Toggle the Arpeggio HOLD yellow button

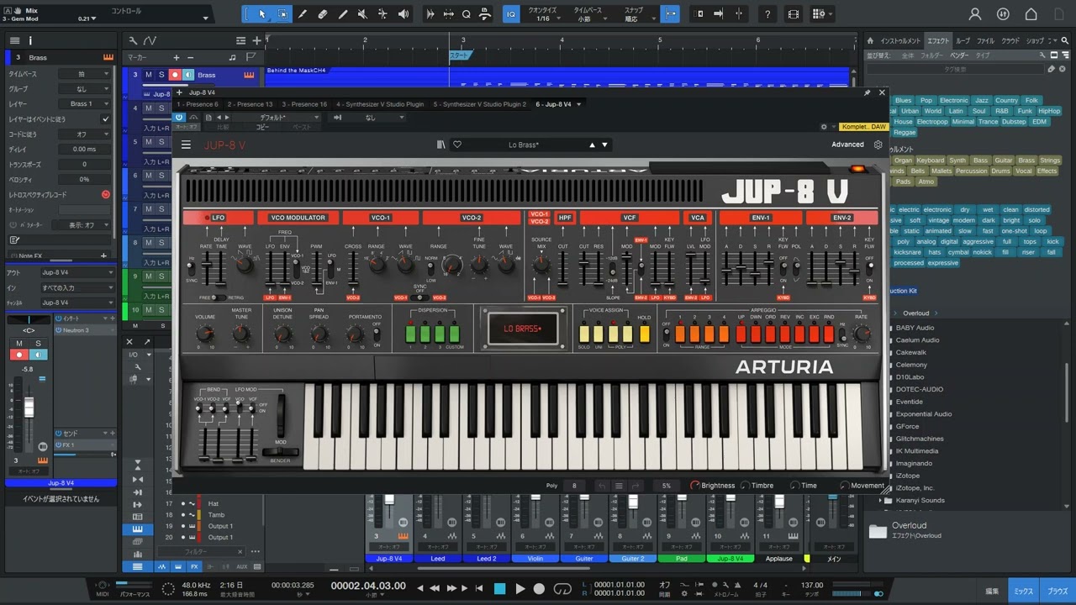click(645, 334)
